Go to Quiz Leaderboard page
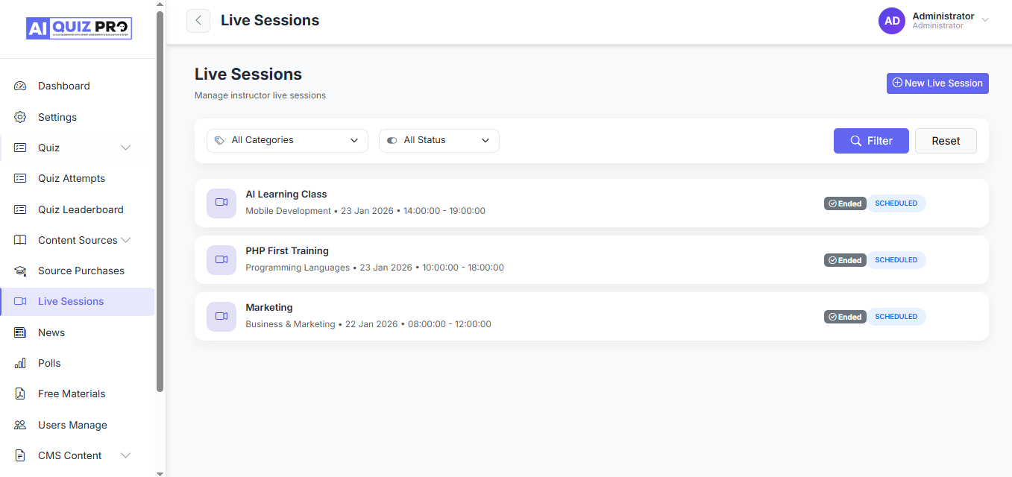The image size is (1012, 477). click(78, 209)
